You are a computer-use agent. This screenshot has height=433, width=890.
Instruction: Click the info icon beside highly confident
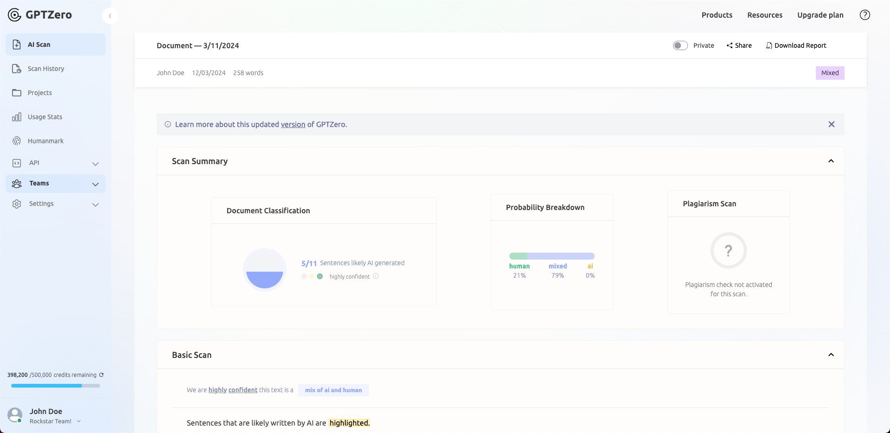point(376,276)
